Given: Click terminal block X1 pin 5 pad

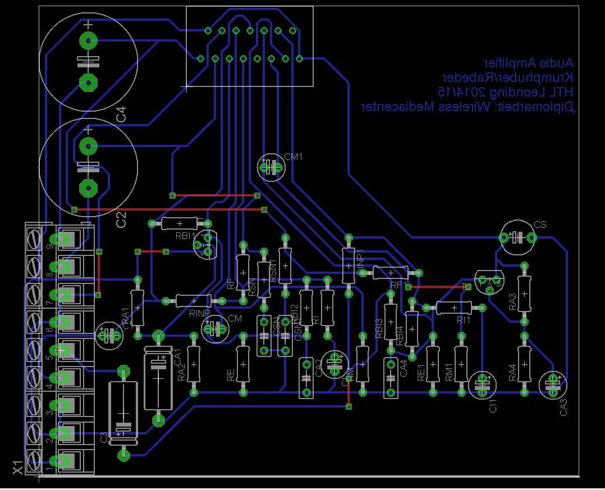Looking at the screenshot, I should (x=61, y=350).
